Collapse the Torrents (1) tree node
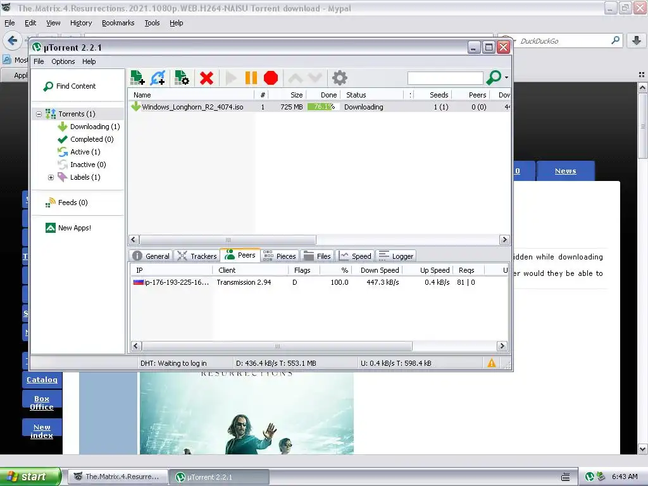Image resolution: width=648 pixels, height=486 pixels. [x=39, y=114]
